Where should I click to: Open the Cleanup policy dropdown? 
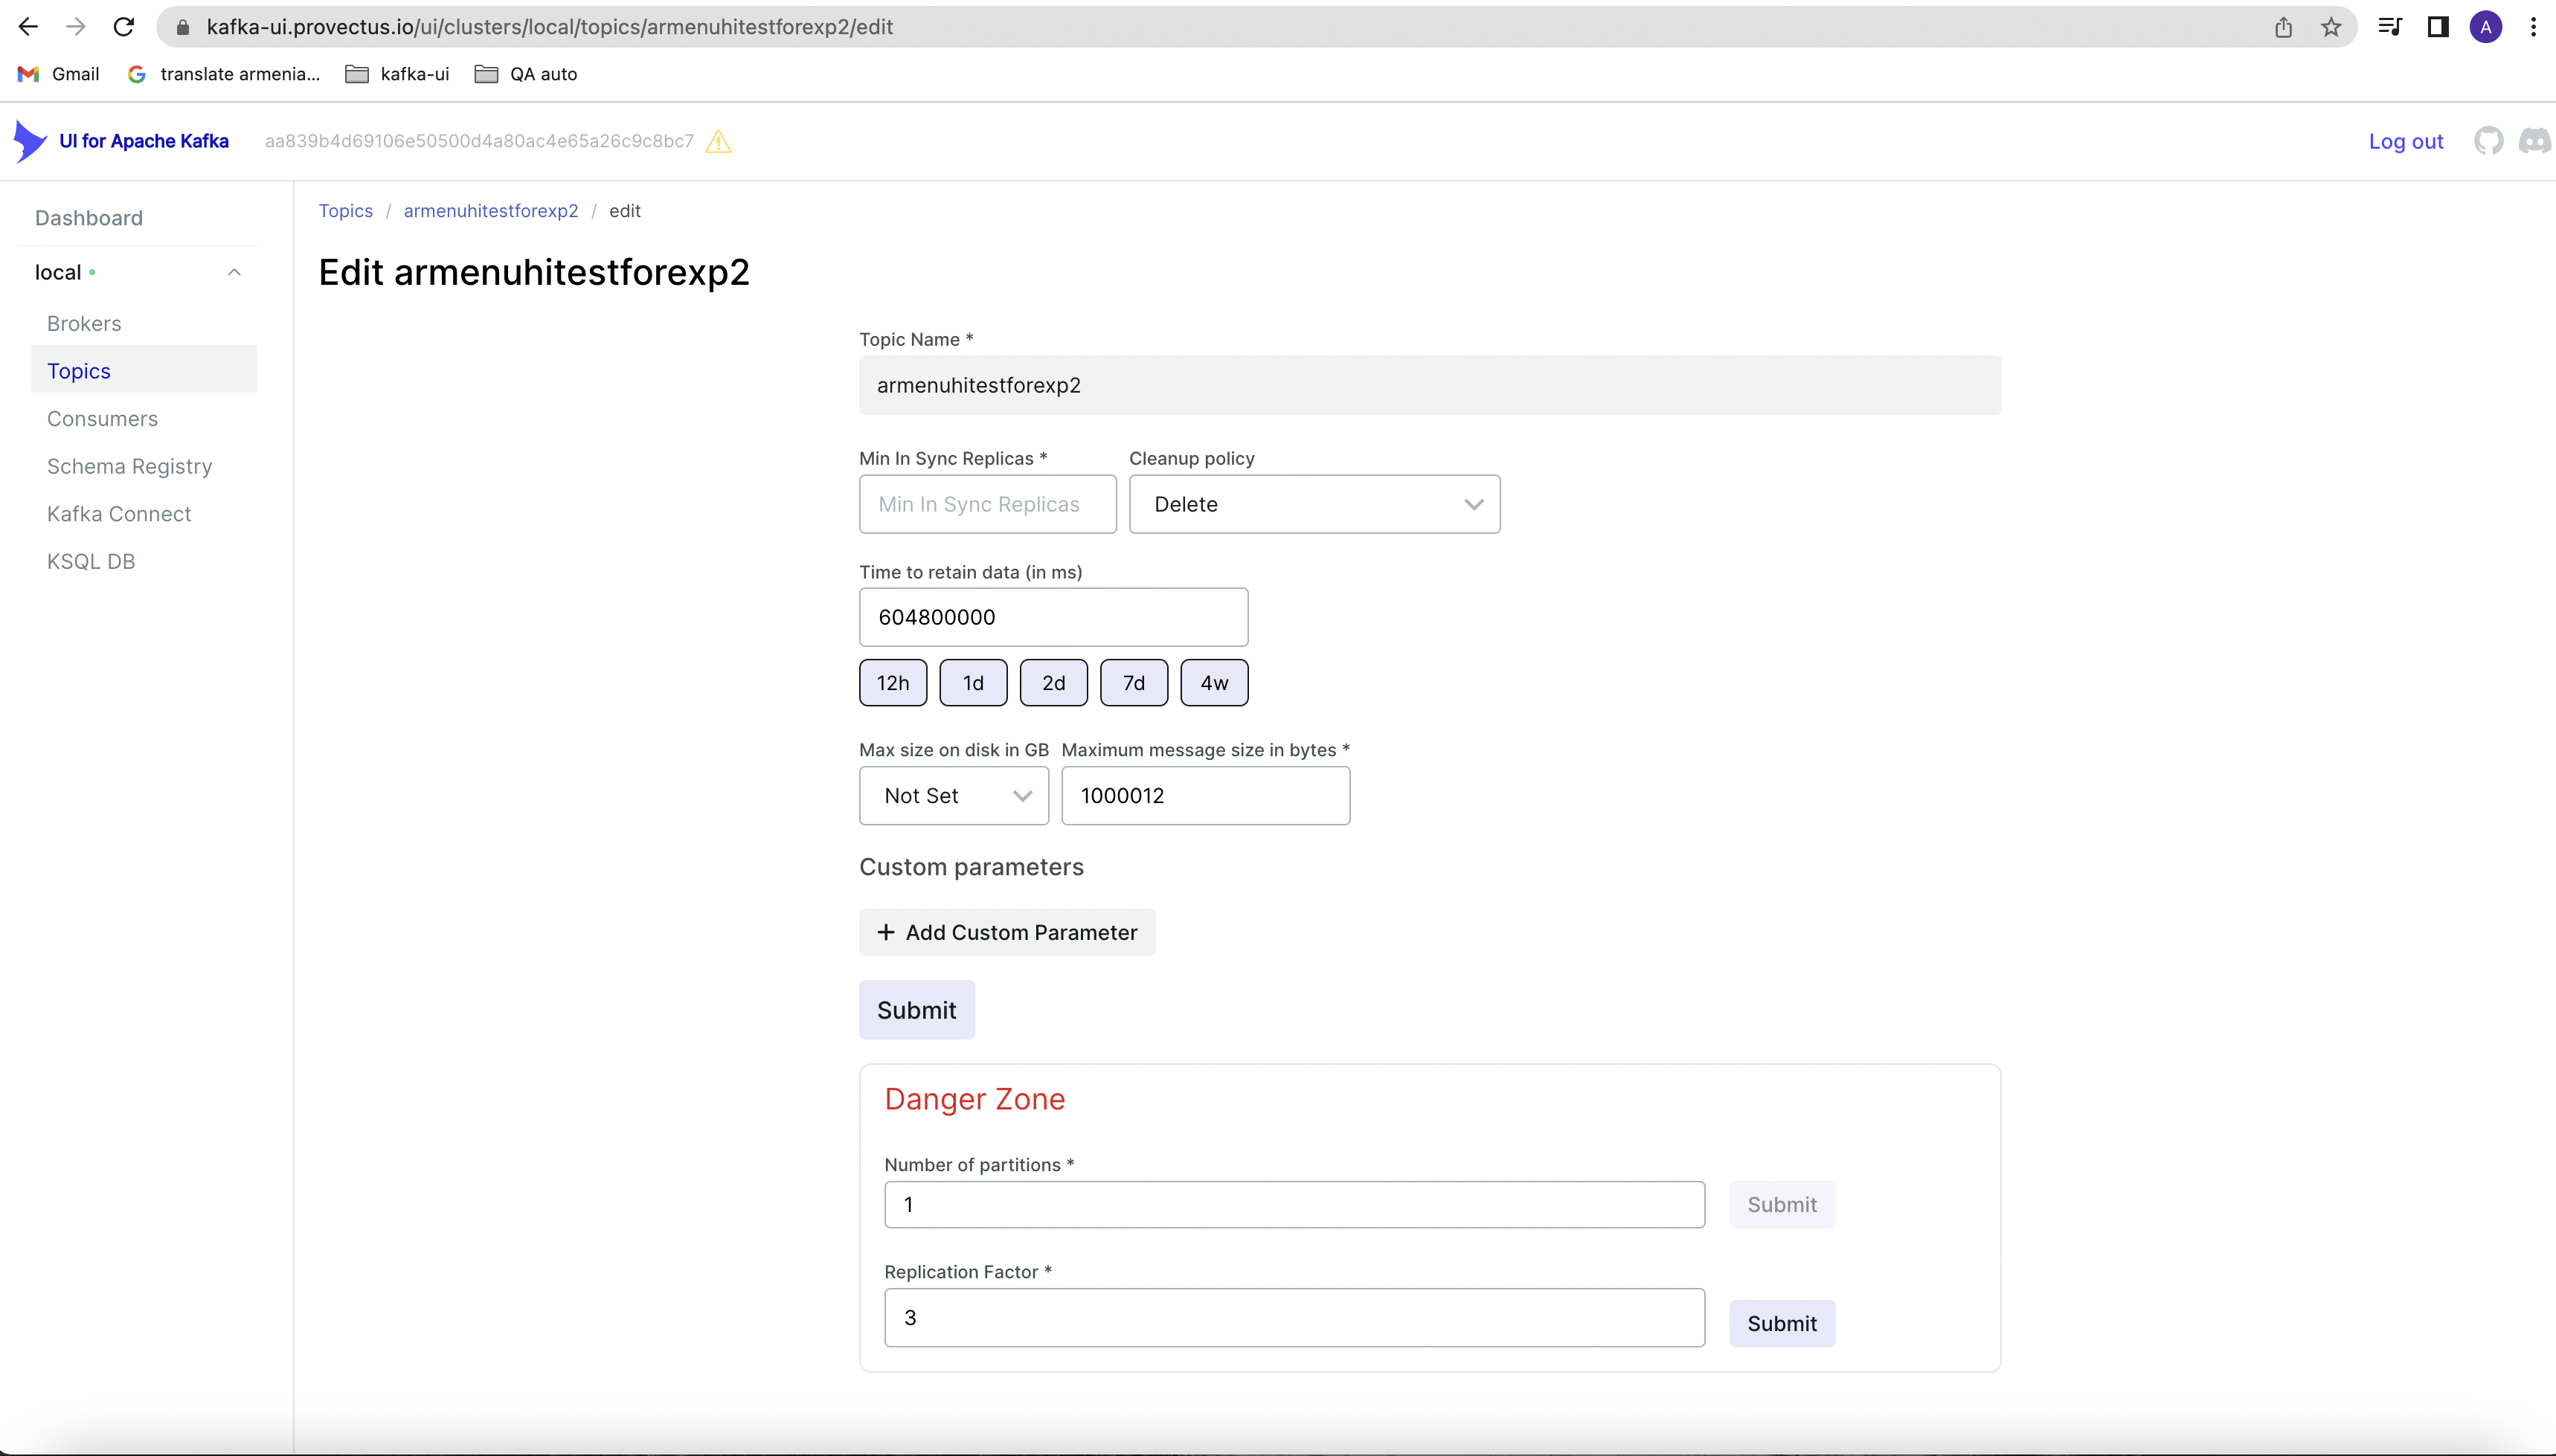coord(1314,504)
